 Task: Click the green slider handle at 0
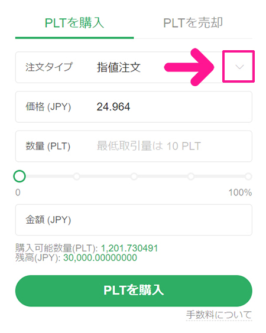point(20,177)
